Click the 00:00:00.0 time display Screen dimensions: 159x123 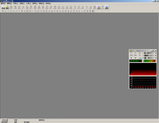click(136, 61)
